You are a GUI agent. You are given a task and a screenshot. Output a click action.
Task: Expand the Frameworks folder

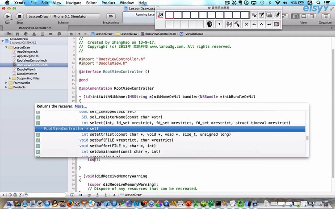(6, 83)
